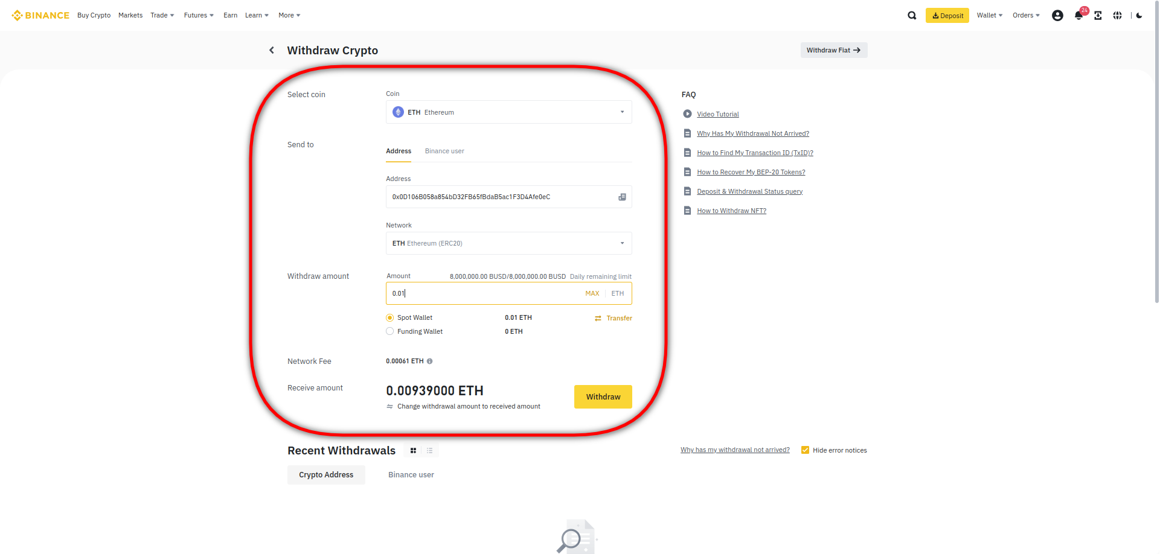Click the page vertical scrollbar

point(1156,151)
